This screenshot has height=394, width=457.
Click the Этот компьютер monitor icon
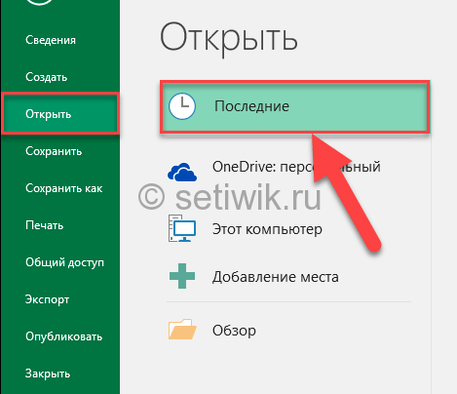(182, 228)
